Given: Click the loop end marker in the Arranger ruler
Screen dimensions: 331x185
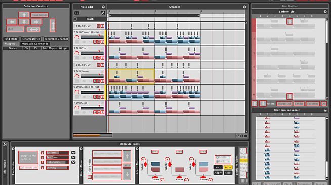Looking at the screenshot, I should (199, 15).
